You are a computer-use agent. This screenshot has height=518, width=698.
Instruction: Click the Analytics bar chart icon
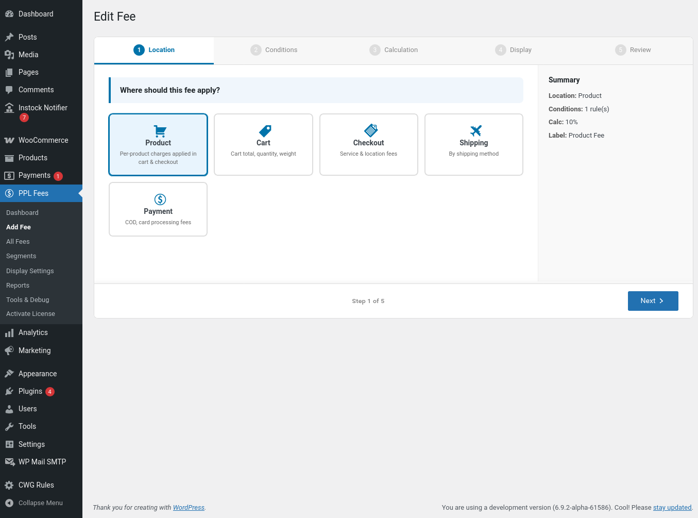coord(9,333)
